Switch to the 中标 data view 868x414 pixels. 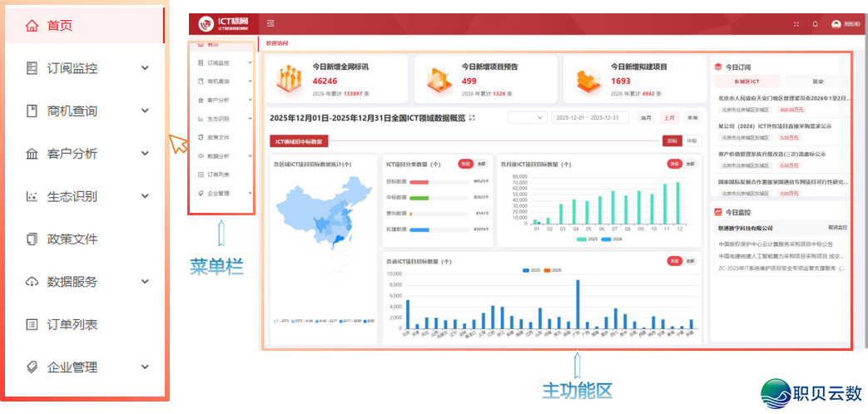(x=692, y=141)
